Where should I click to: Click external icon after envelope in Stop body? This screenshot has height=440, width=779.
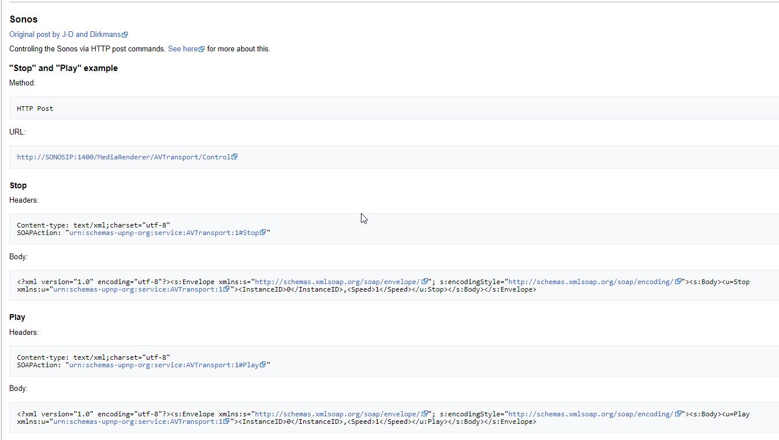click(425, 282)
